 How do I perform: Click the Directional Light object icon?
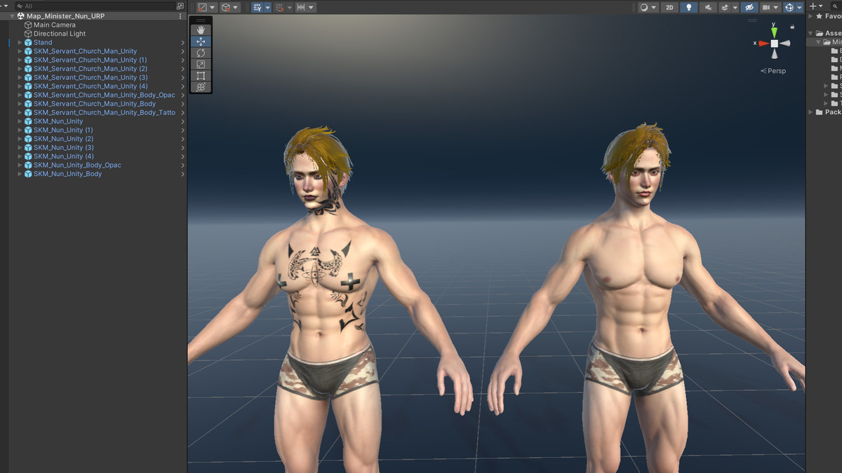click(x=28, y=34)
